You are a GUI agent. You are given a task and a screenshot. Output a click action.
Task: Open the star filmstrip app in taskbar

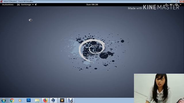(x=62, y=100)
